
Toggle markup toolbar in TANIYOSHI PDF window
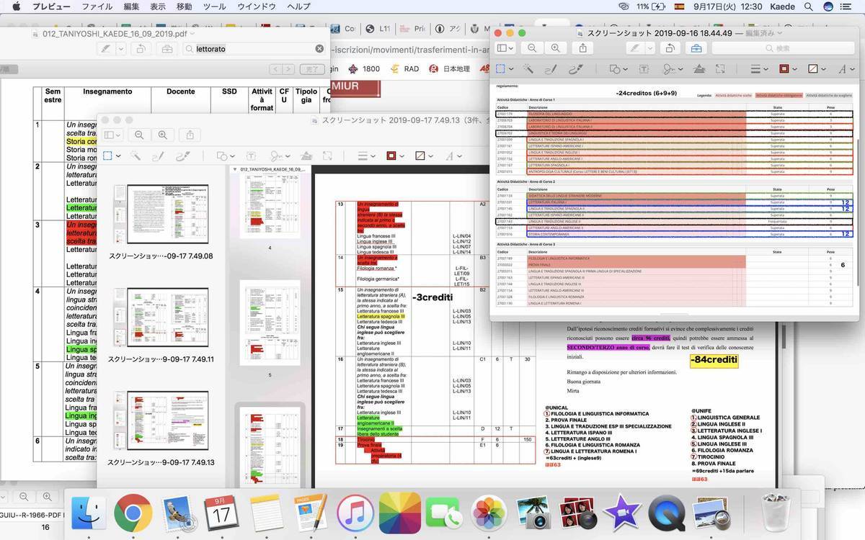click(167, 49)
